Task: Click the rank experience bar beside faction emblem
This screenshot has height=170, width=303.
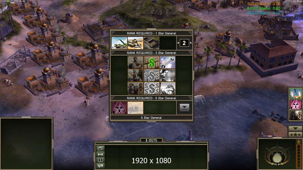Action: (x=299, y=156)
